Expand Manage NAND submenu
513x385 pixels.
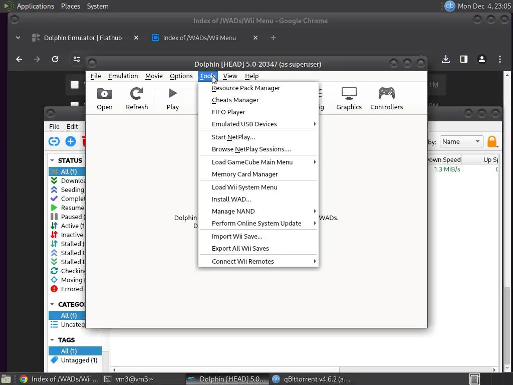(258, 211)
